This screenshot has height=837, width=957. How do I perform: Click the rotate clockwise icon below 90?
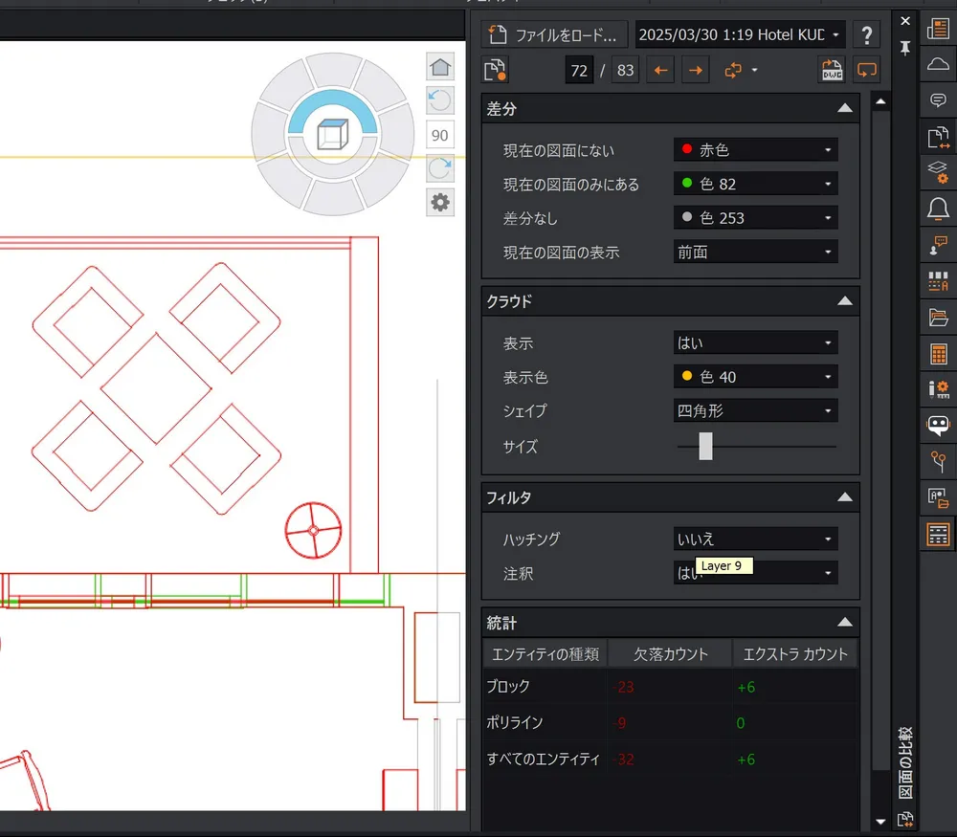pos(439,169)
